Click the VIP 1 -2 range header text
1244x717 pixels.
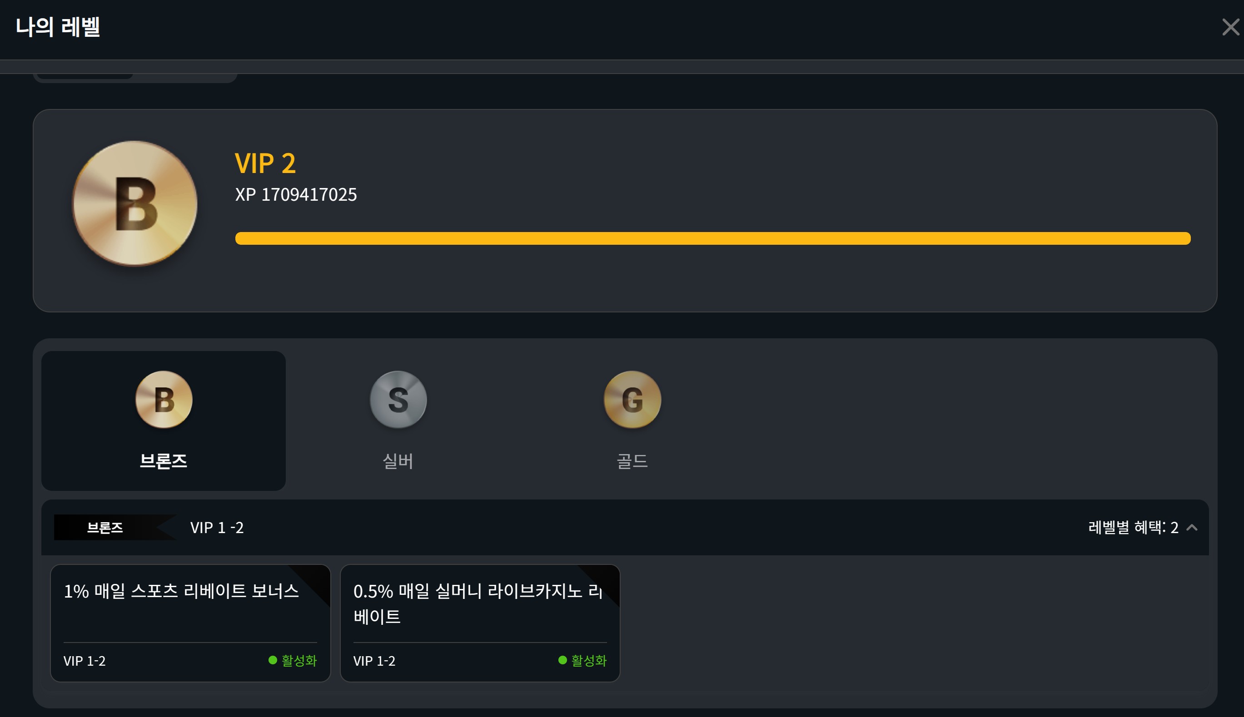click(217, 527)
